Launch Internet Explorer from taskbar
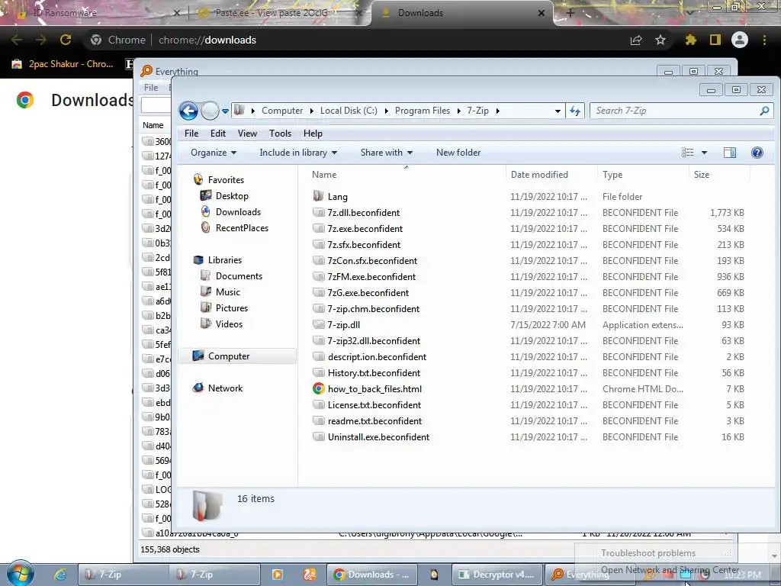Viewport: 781px width, 586px height. (x=60, y=575)
